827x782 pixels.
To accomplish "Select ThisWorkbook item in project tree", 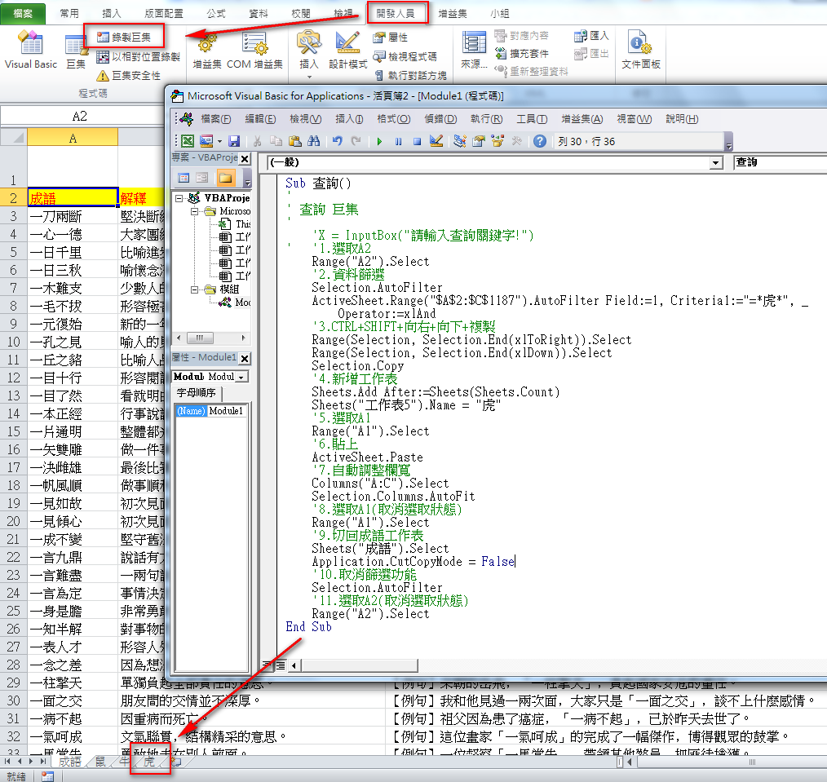I will click(x=235, y=224).
